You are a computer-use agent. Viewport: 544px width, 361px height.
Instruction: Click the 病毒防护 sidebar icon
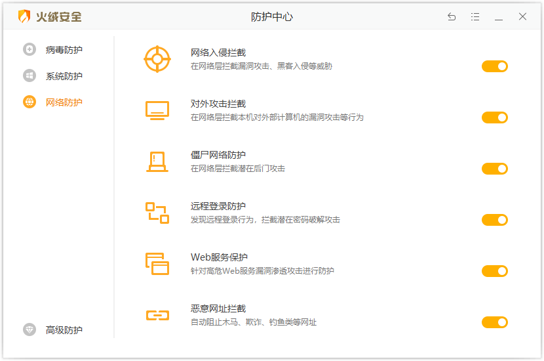[29, 49]
